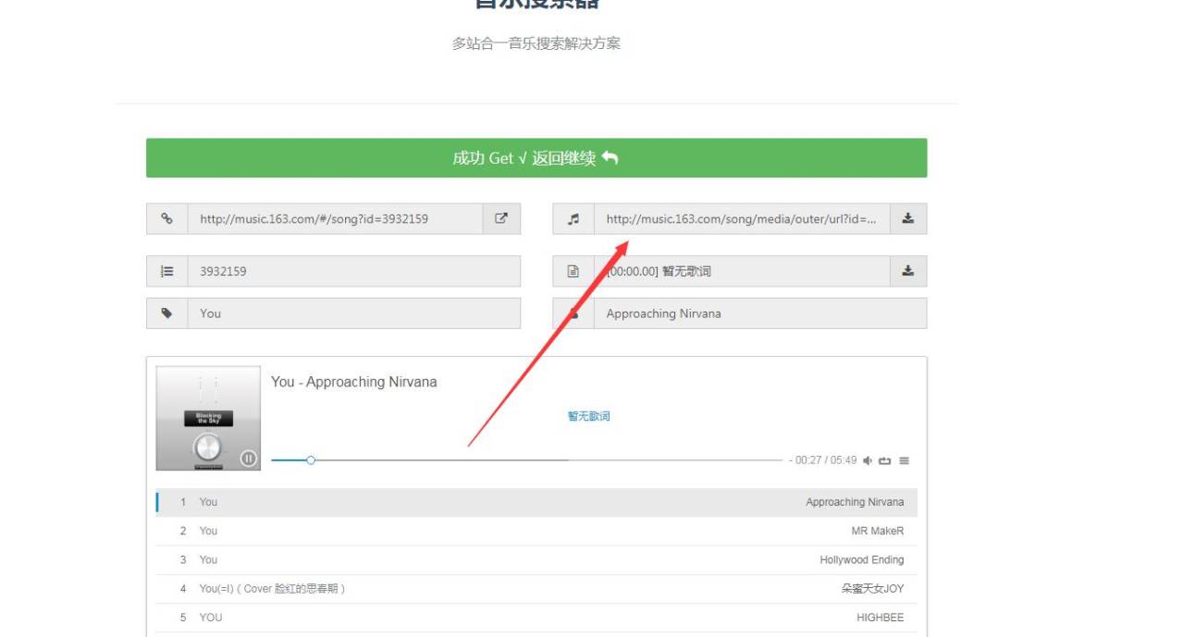Click the song URL input field
Image resolution: width=1183 pixels, height=637 pixels.
[x=335, y=219]
